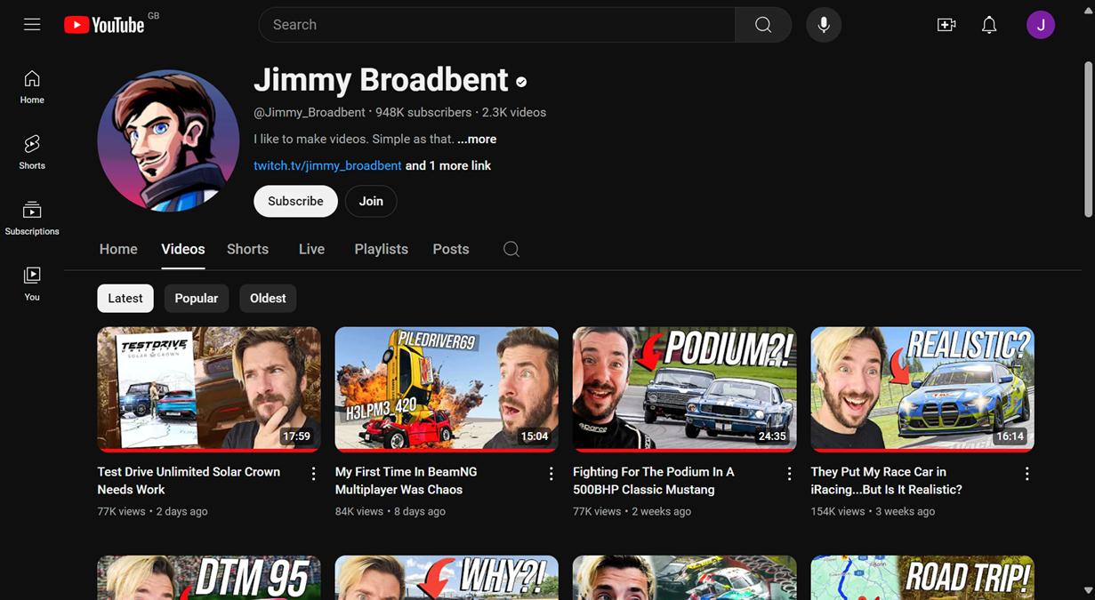Keep Latest filter selected by clicking it
The height and width of the screenshot is (600, 1095).
(125, 298)
